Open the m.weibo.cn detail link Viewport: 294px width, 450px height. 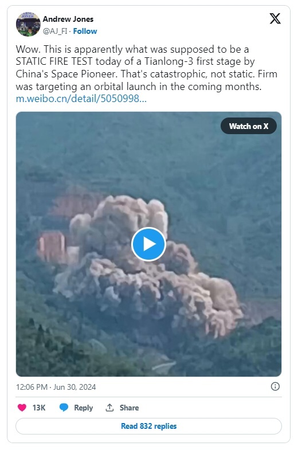81,99
